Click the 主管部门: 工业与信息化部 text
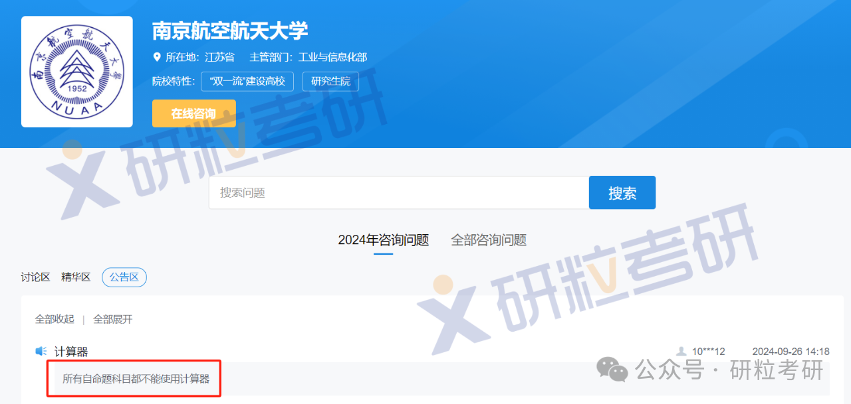The height and width of the screenshot is (404, 851). 308,57
